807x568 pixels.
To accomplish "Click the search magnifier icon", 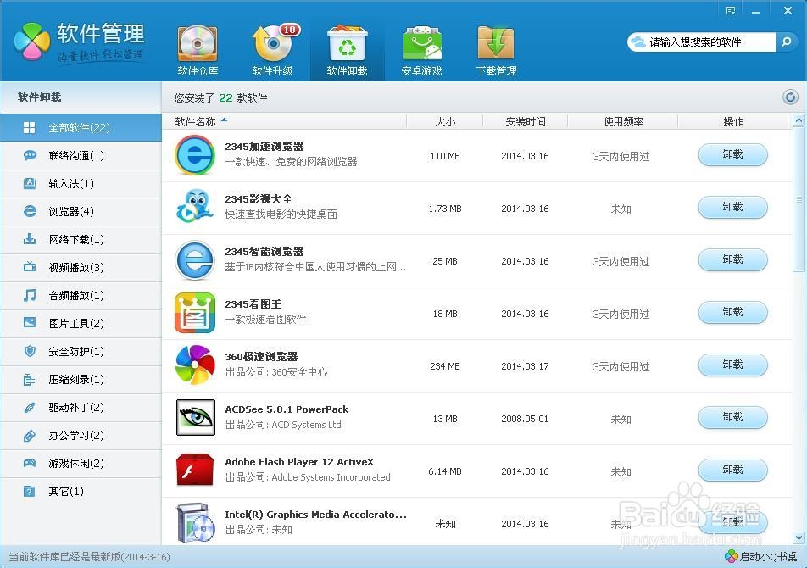I will [786, 42].
